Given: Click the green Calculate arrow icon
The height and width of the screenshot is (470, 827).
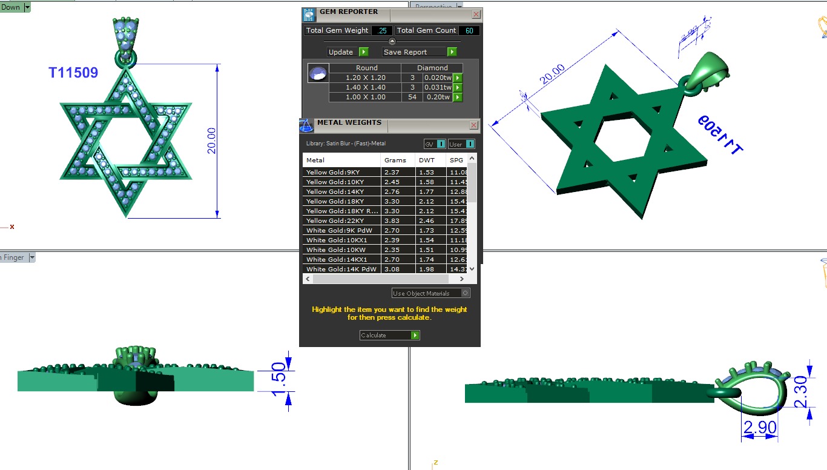Looking at the screenshot, I should click(x=415, y=335).
